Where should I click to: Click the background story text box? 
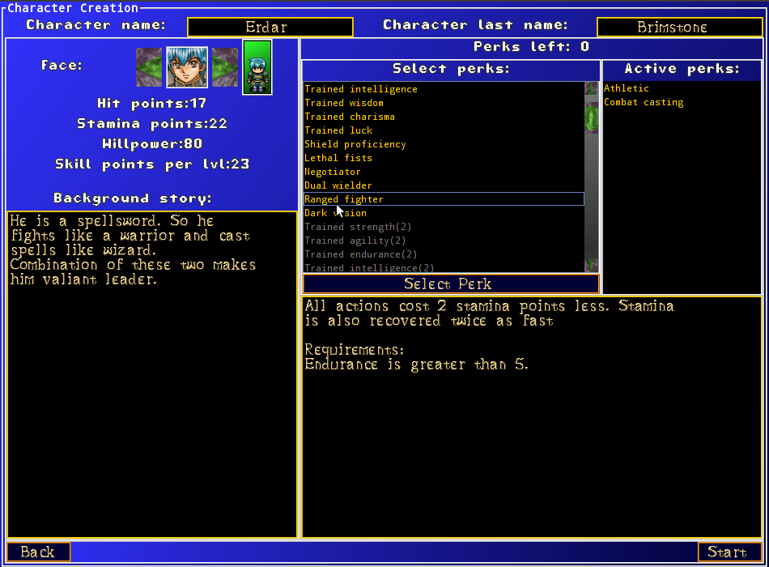(x=152, y=374)
